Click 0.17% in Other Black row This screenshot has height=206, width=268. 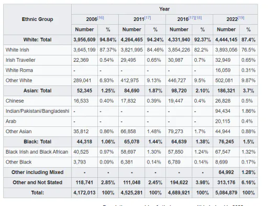249,162
